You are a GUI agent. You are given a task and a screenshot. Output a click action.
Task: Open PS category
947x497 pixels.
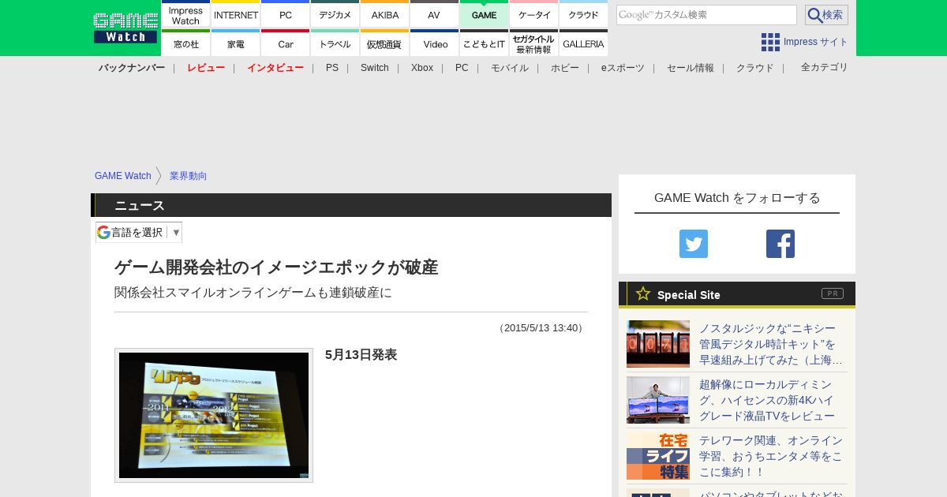click(x=332, y=68)
